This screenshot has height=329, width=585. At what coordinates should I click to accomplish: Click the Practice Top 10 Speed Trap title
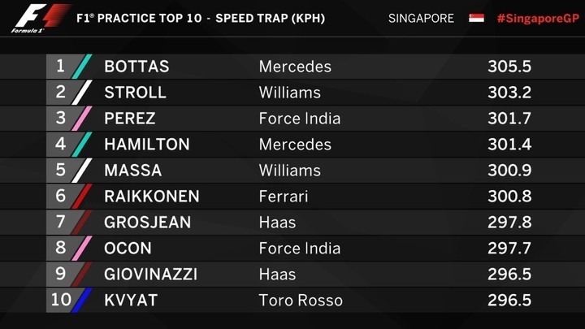tap(201, 18)
